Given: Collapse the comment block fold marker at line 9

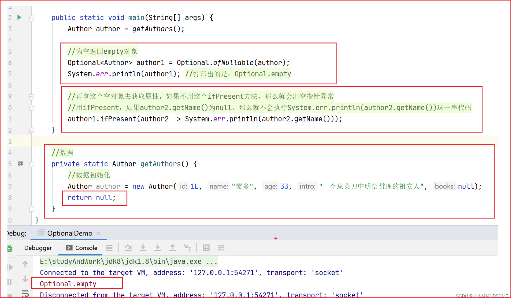Looking at the screenshot, I should point(32,97).
